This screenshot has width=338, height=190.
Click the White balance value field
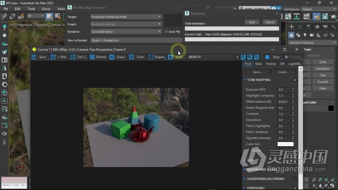pos(284,101)
